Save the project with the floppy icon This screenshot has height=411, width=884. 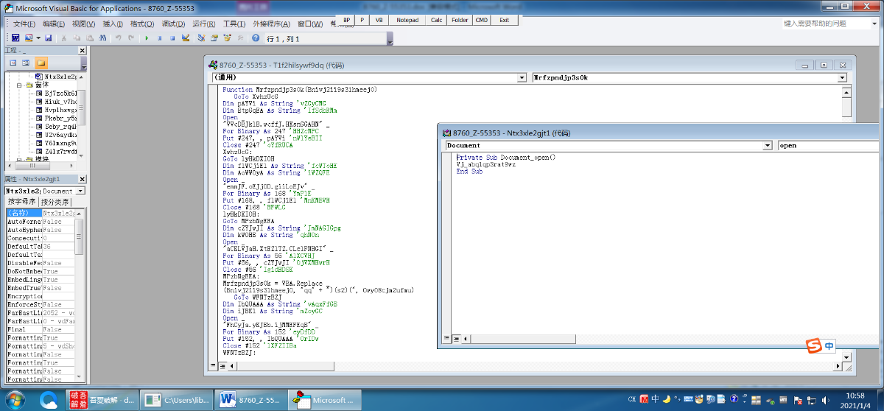point(48,38)
